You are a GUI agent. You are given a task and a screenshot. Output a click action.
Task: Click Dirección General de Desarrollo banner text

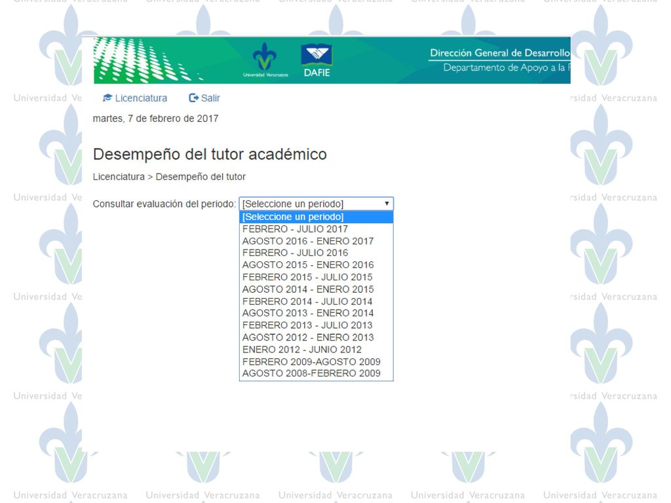(x=500, y=53)
